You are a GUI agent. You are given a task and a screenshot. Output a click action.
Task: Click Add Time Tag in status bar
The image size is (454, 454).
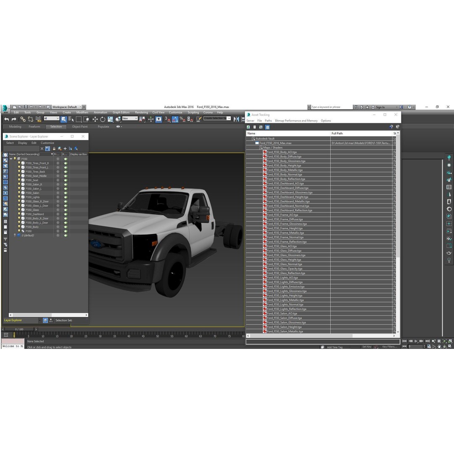[335, 347]
